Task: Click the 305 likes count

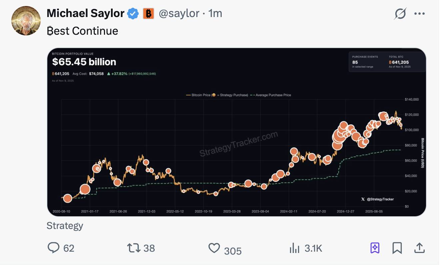Action: pos(233,250)
